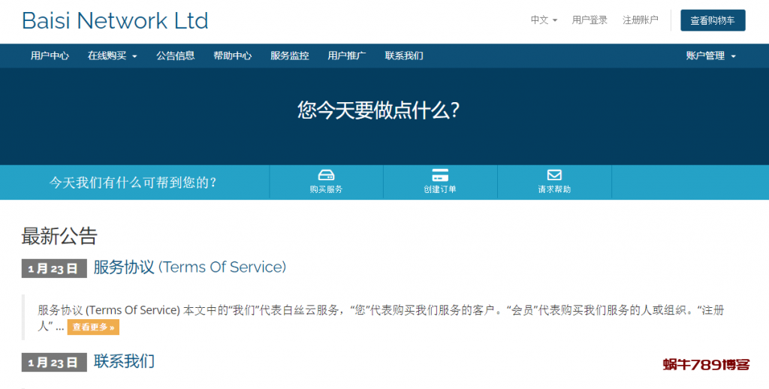Open 用户中心 in navigation bar
Image resolution: width=769 pixels, height=389 pixels.
click(x=50, y=56)
